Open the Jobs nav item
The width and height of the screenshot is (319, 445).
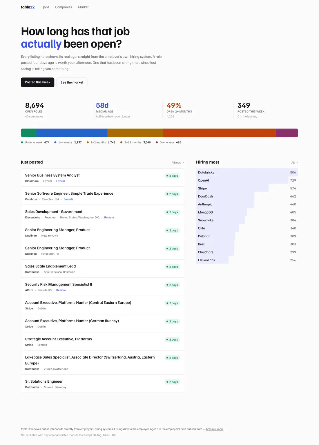pos(46,7)
